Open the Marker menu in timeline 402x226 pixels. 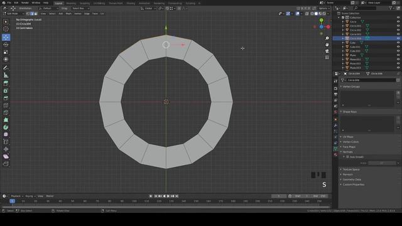point(50,196)
